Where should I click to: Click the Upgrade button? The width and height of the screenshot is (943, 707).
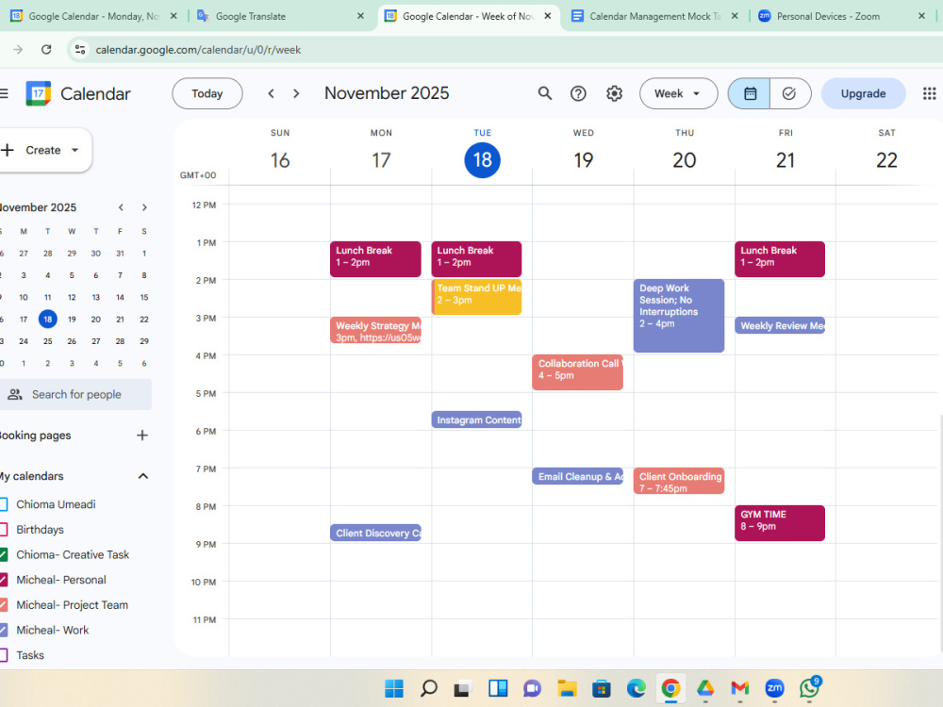click(x=863, y=93)
